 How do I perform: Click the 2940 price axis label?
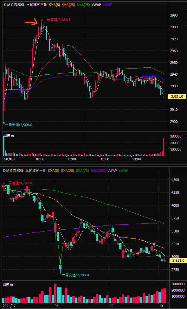(x=174, y=75)
